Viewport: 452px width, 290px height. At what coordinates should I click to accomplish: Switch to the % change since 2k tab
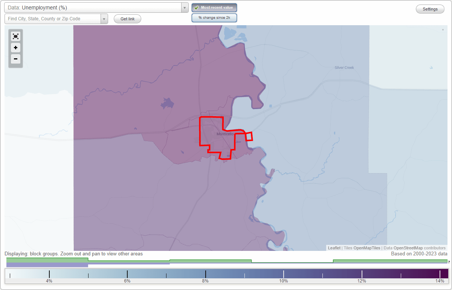point(214,17)
